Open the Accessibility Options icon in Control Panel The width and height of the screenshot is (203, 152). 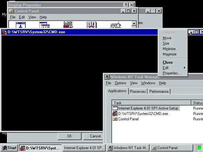click(21, 25)
